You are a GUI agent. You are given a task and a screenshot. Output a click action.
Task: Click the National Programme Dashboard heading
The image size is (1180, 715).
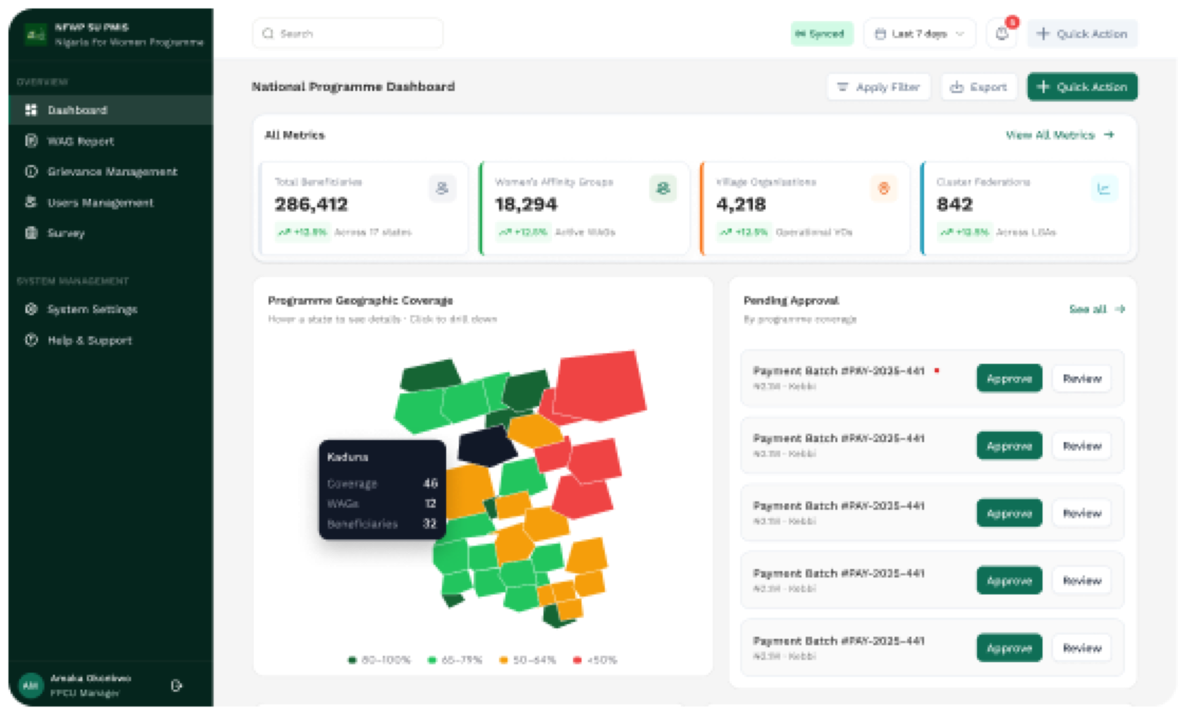coord(353,87)
